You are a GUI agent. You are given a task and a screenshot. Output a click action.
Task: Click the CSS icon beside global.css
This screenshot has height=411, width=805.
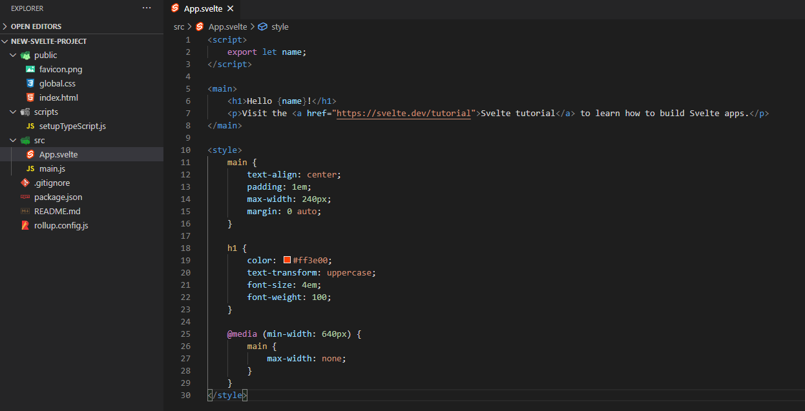point(30,83)
